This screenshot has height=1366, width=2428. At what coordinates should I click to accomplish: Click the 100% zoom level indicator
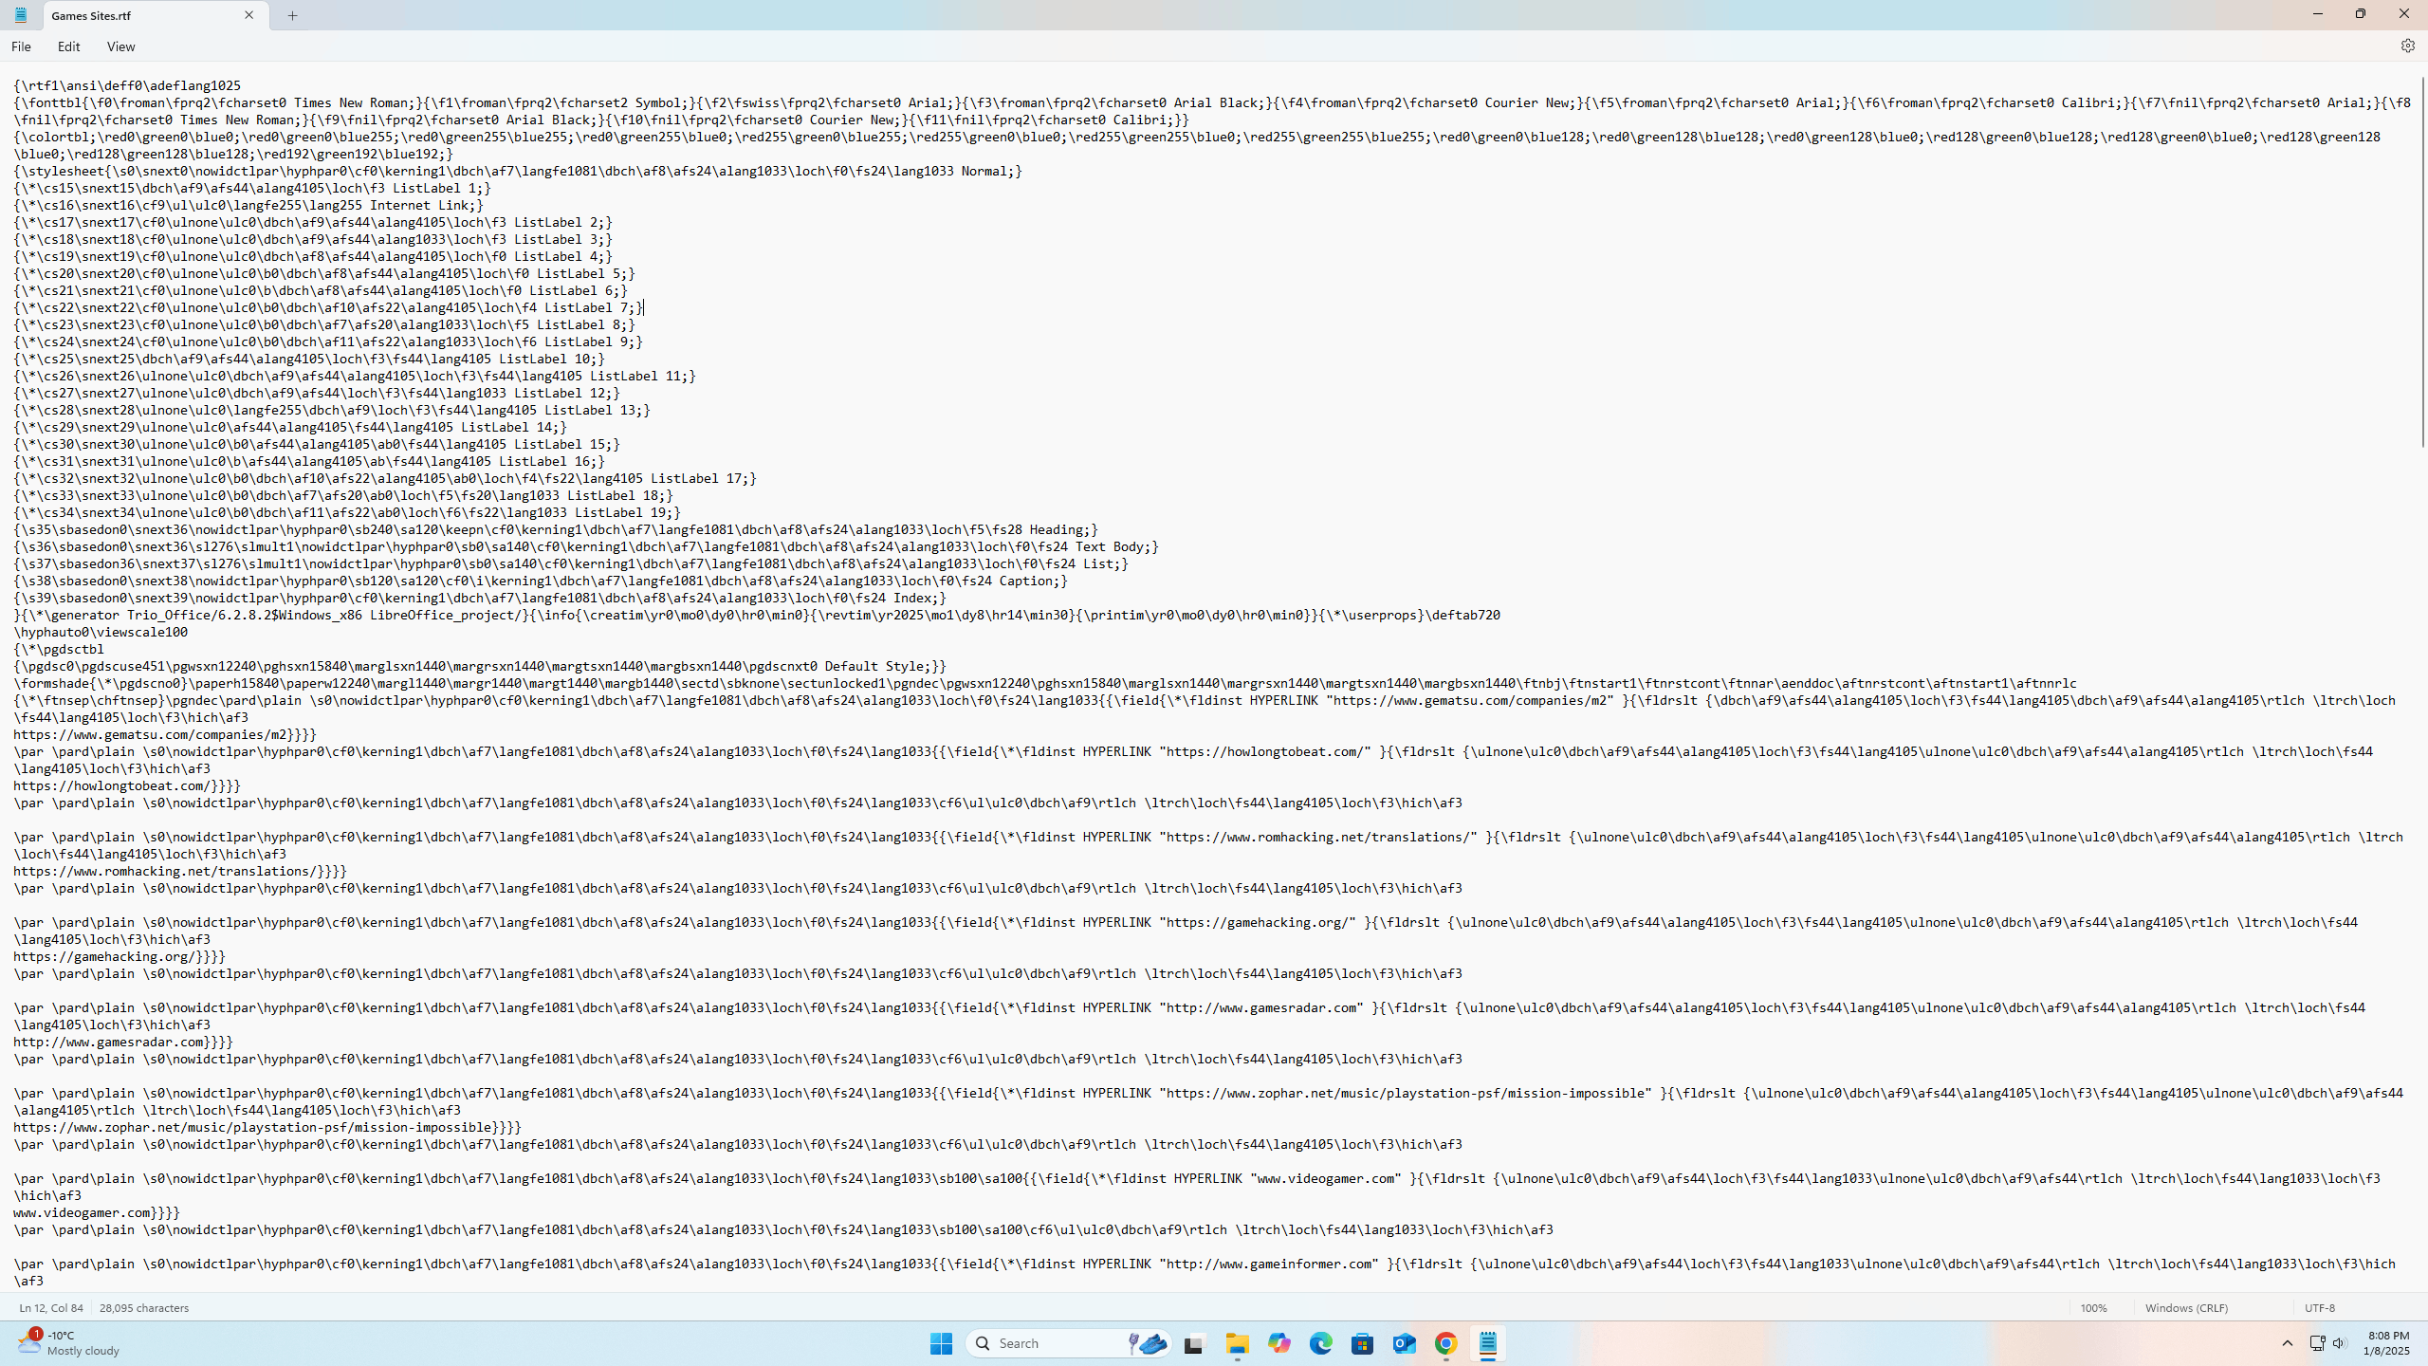coord(2093,1307)
